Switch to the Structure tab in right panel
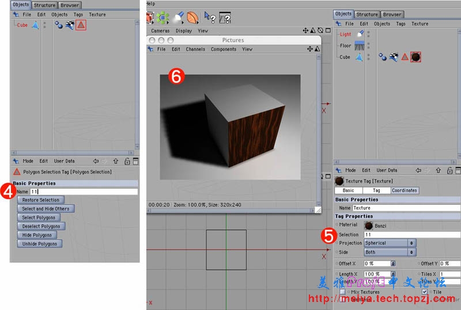Image resolution: width=461 pixels, height=310 pixels. (367, 14)
